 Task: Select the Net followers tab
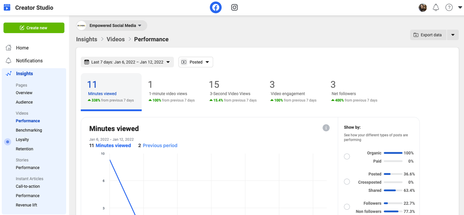point(355,92)
